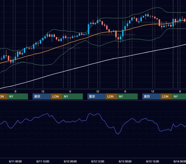186x164 pixels.
Task: Click the hour label 0 above 9/13 00:00
Action: [125, 92]
